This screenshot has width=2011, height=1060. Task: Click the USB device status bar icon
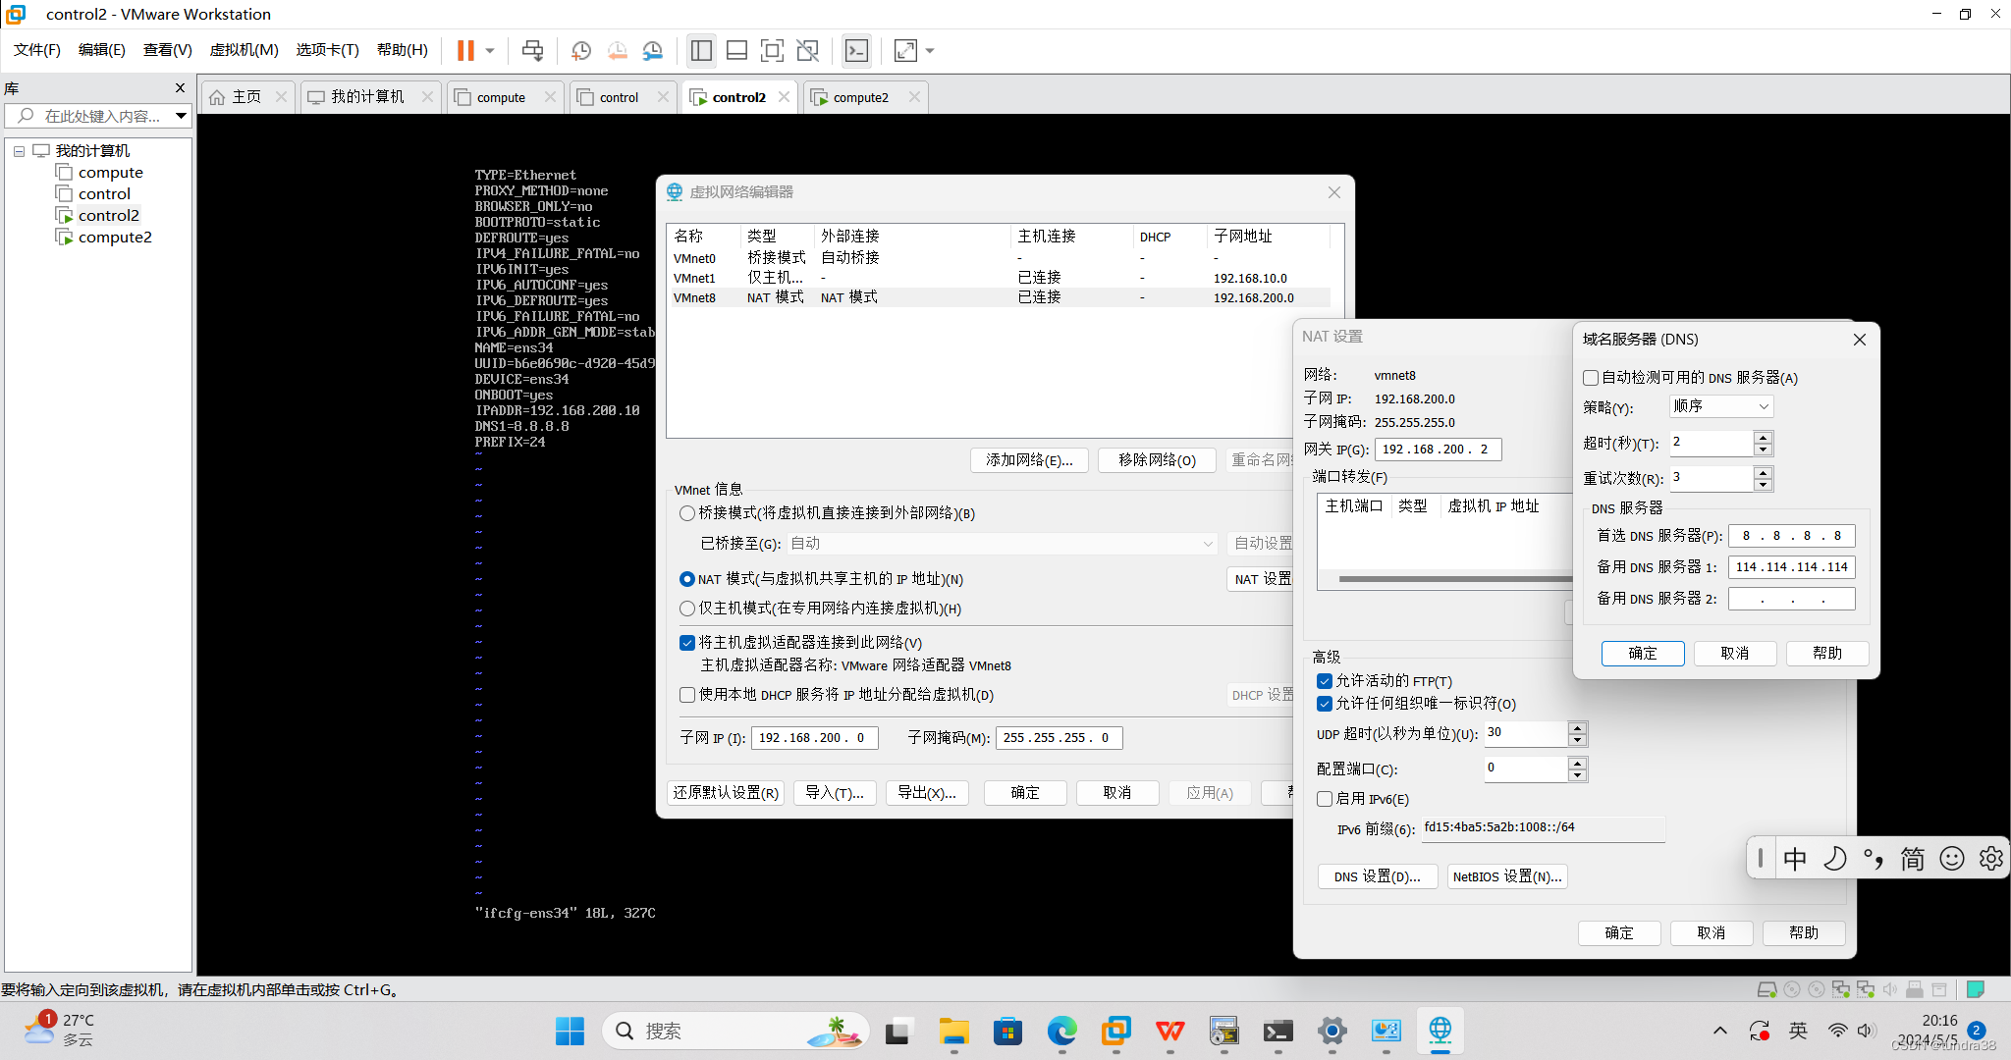coord(1914,989)
